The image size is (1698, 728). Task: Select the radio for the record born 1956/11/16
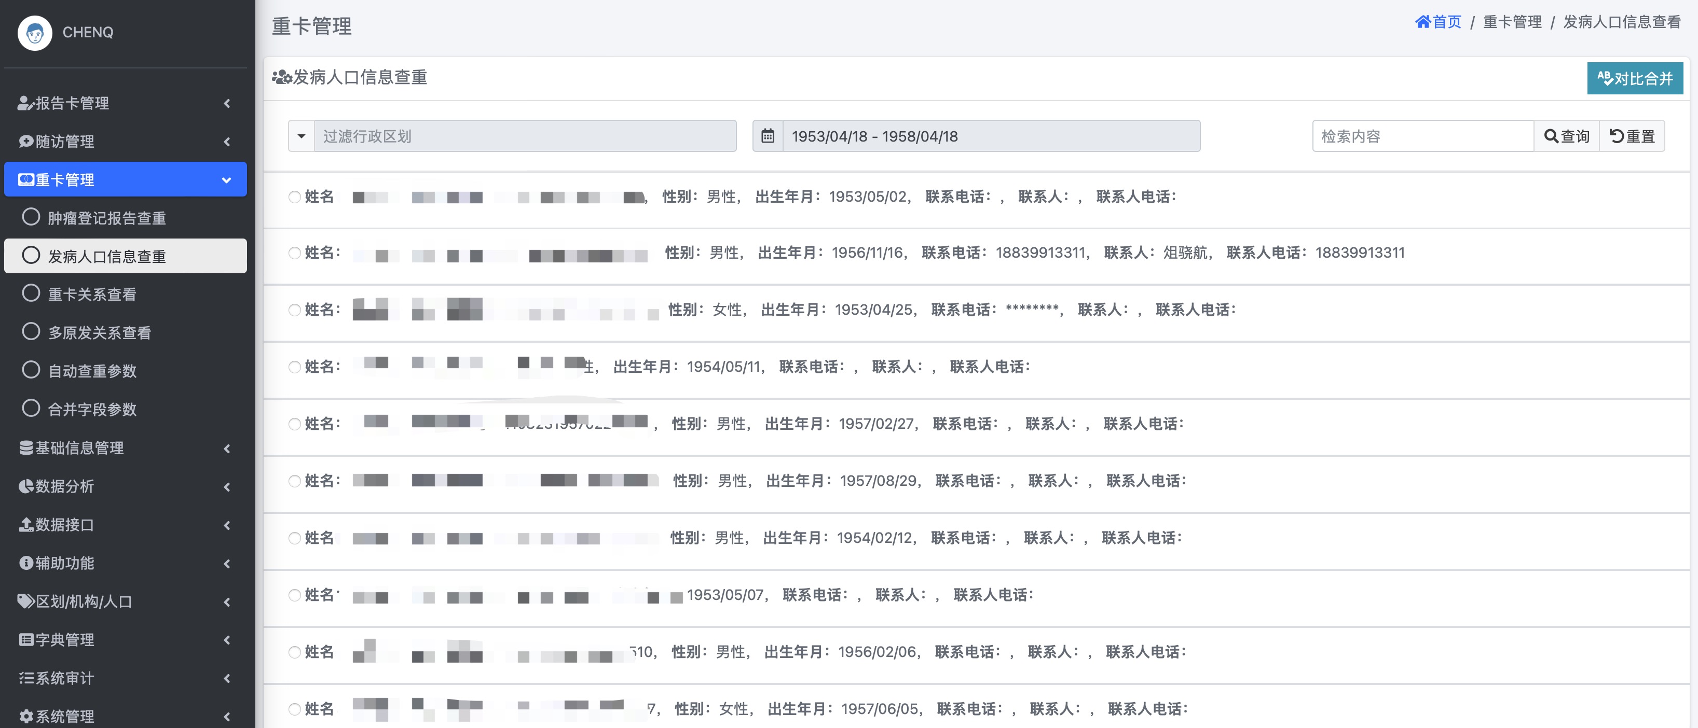pos(295,253)
